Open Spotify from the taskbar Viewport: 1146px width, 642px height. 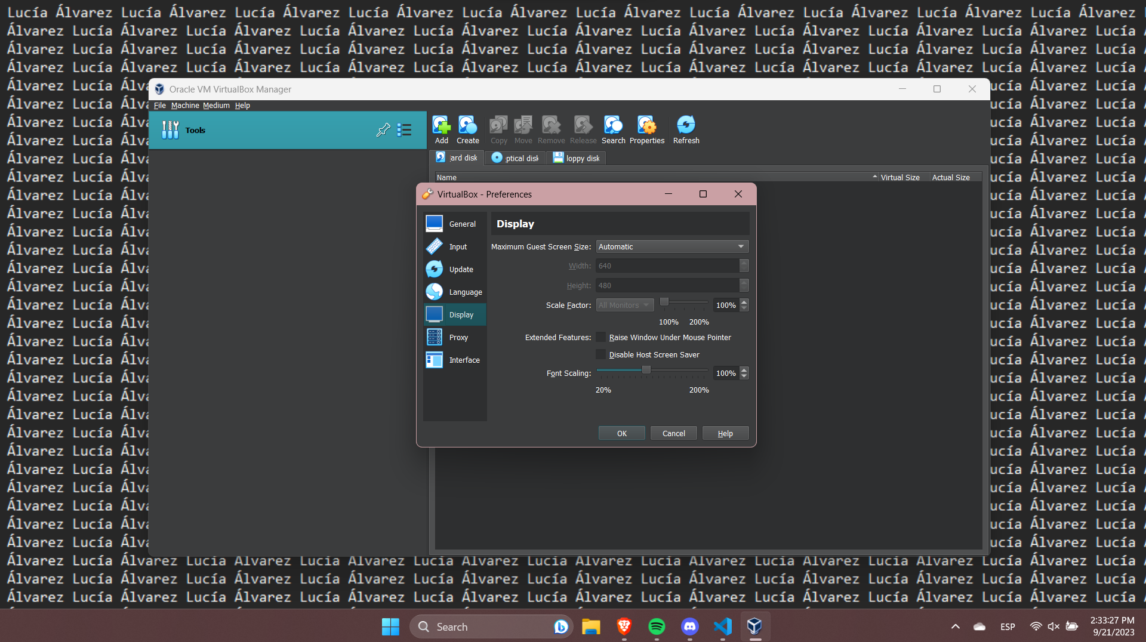coord(657,626)
